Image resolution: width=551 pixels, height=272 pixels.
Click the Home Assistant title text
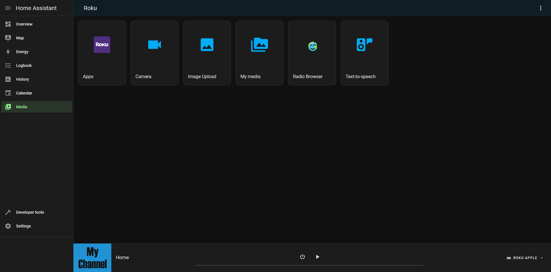[36, 8]
